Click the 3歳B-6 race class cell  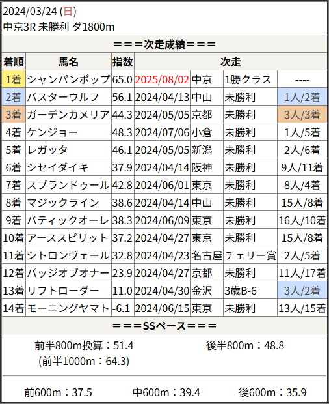tap(250, 291)
